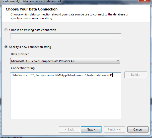Viewport: 152px width, 138px height.
Task: Proceed by clicking 'Next >'
Action: (91, 130)
